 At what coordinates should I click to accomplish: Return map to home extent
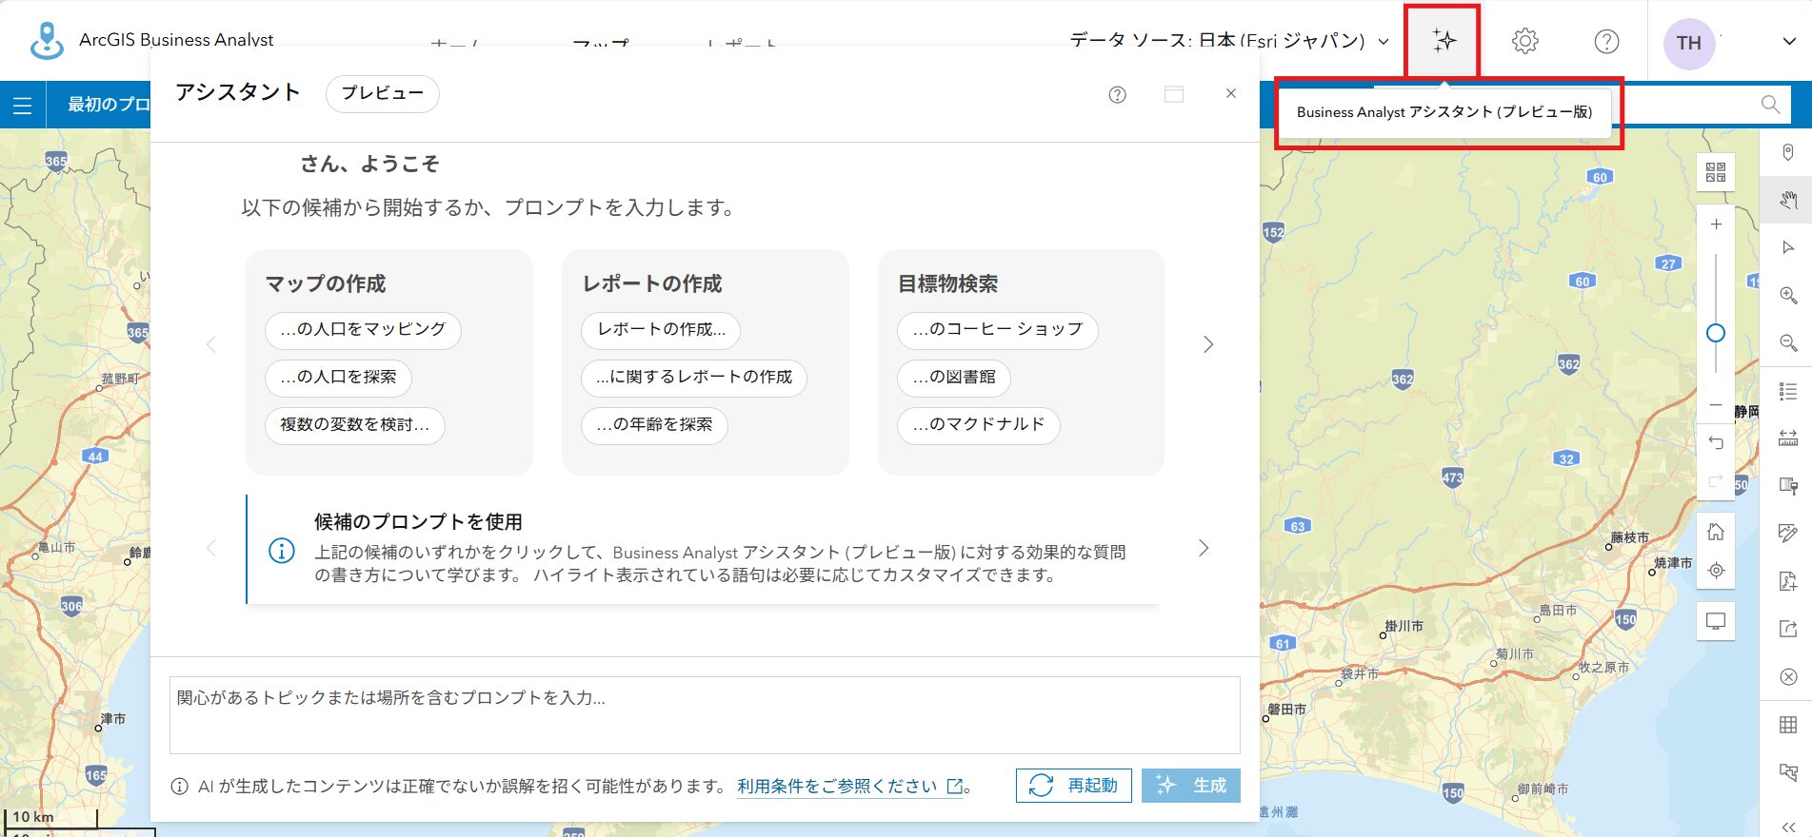coord(1716,532)
